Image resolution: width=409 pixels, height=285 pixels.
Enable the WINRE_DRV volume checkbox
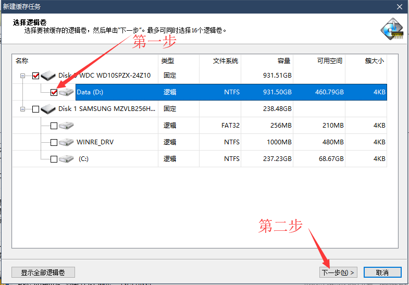coord(54,143)
